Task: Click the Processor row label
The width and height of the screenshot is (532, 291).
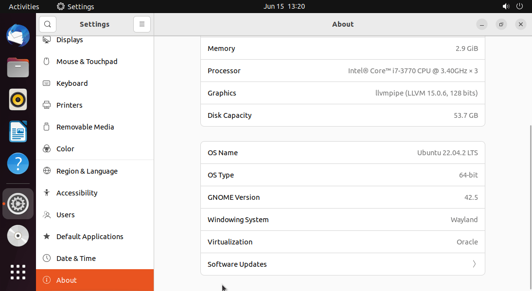Action: (x=224, y=71)
